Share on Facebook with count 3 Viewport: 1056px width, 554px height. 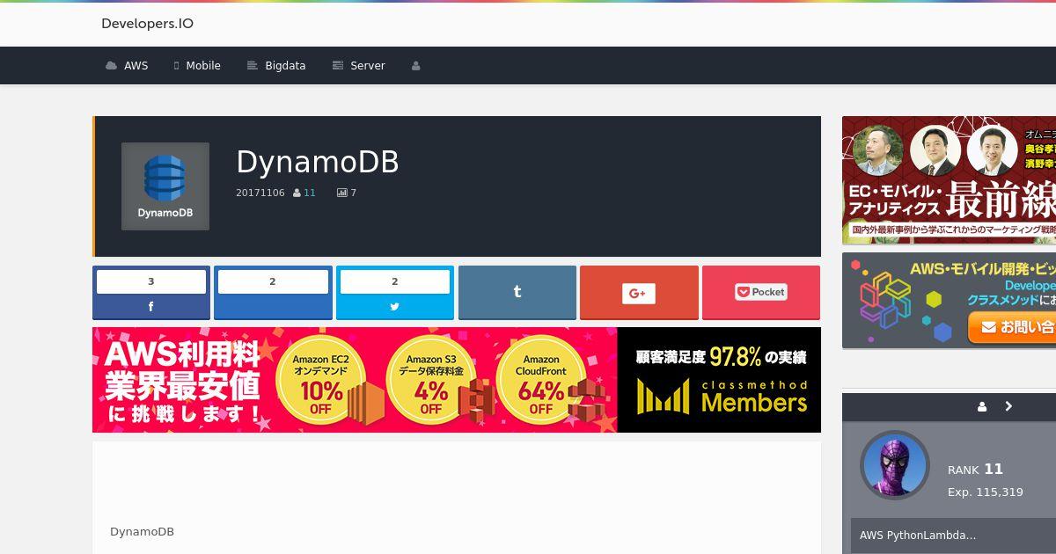[151, 293]
